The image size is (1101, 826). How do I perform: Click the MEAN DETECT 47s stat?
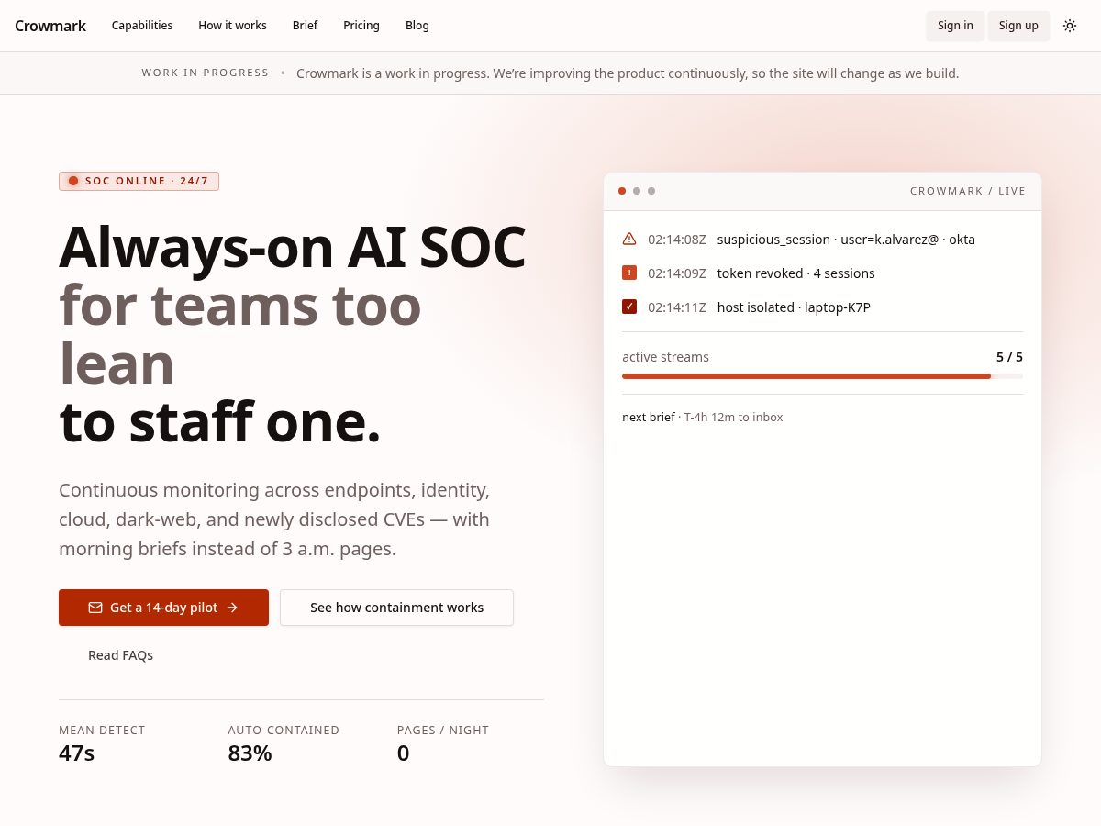click(102, 744)
